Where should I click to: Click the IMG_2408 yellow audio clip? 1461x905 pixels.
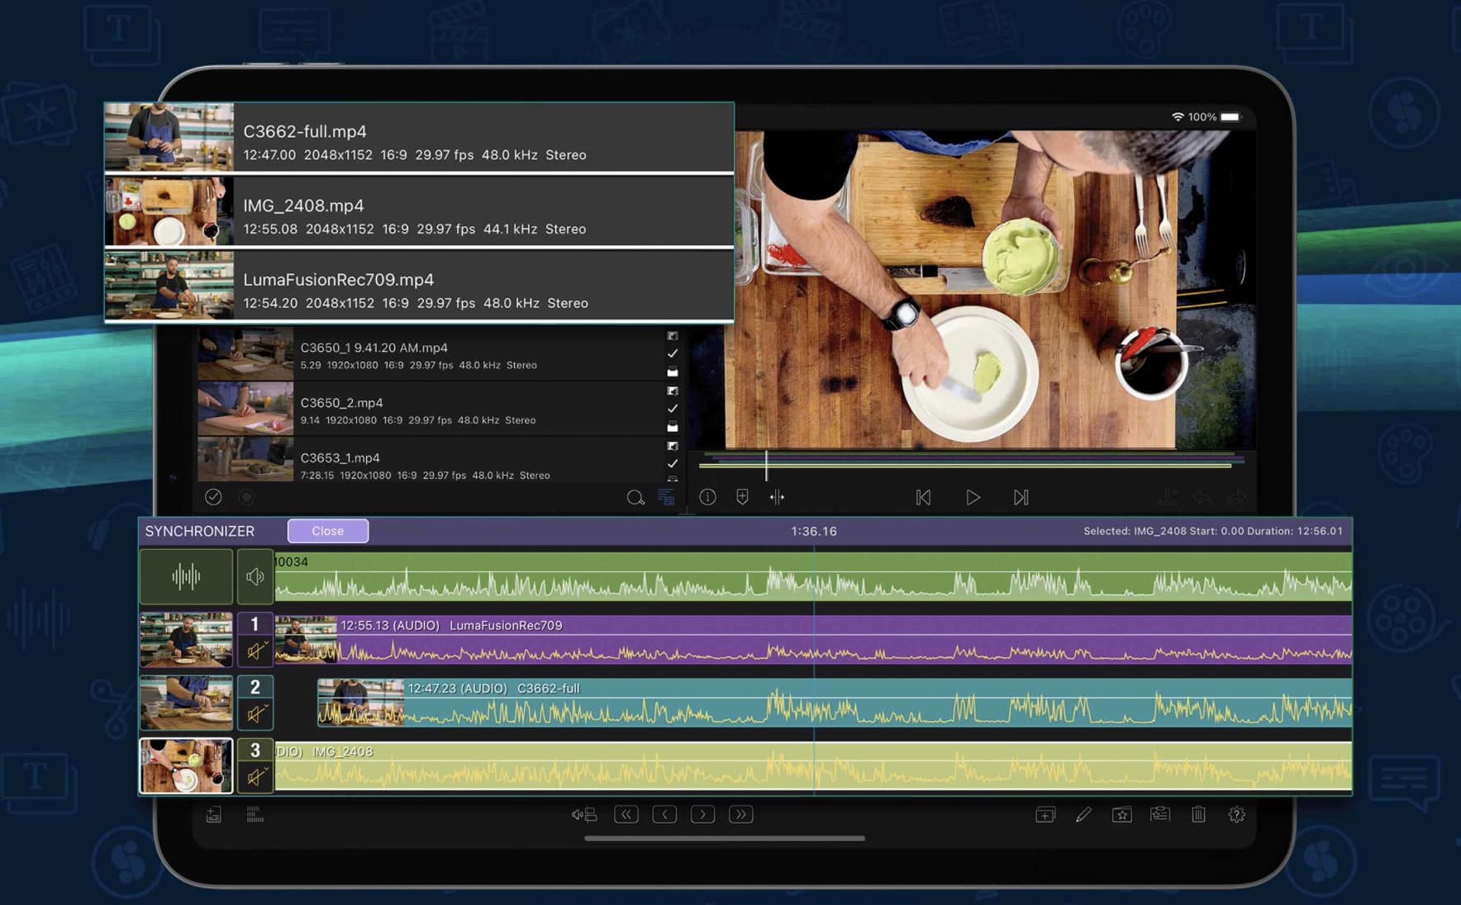(x=813, y=765)
